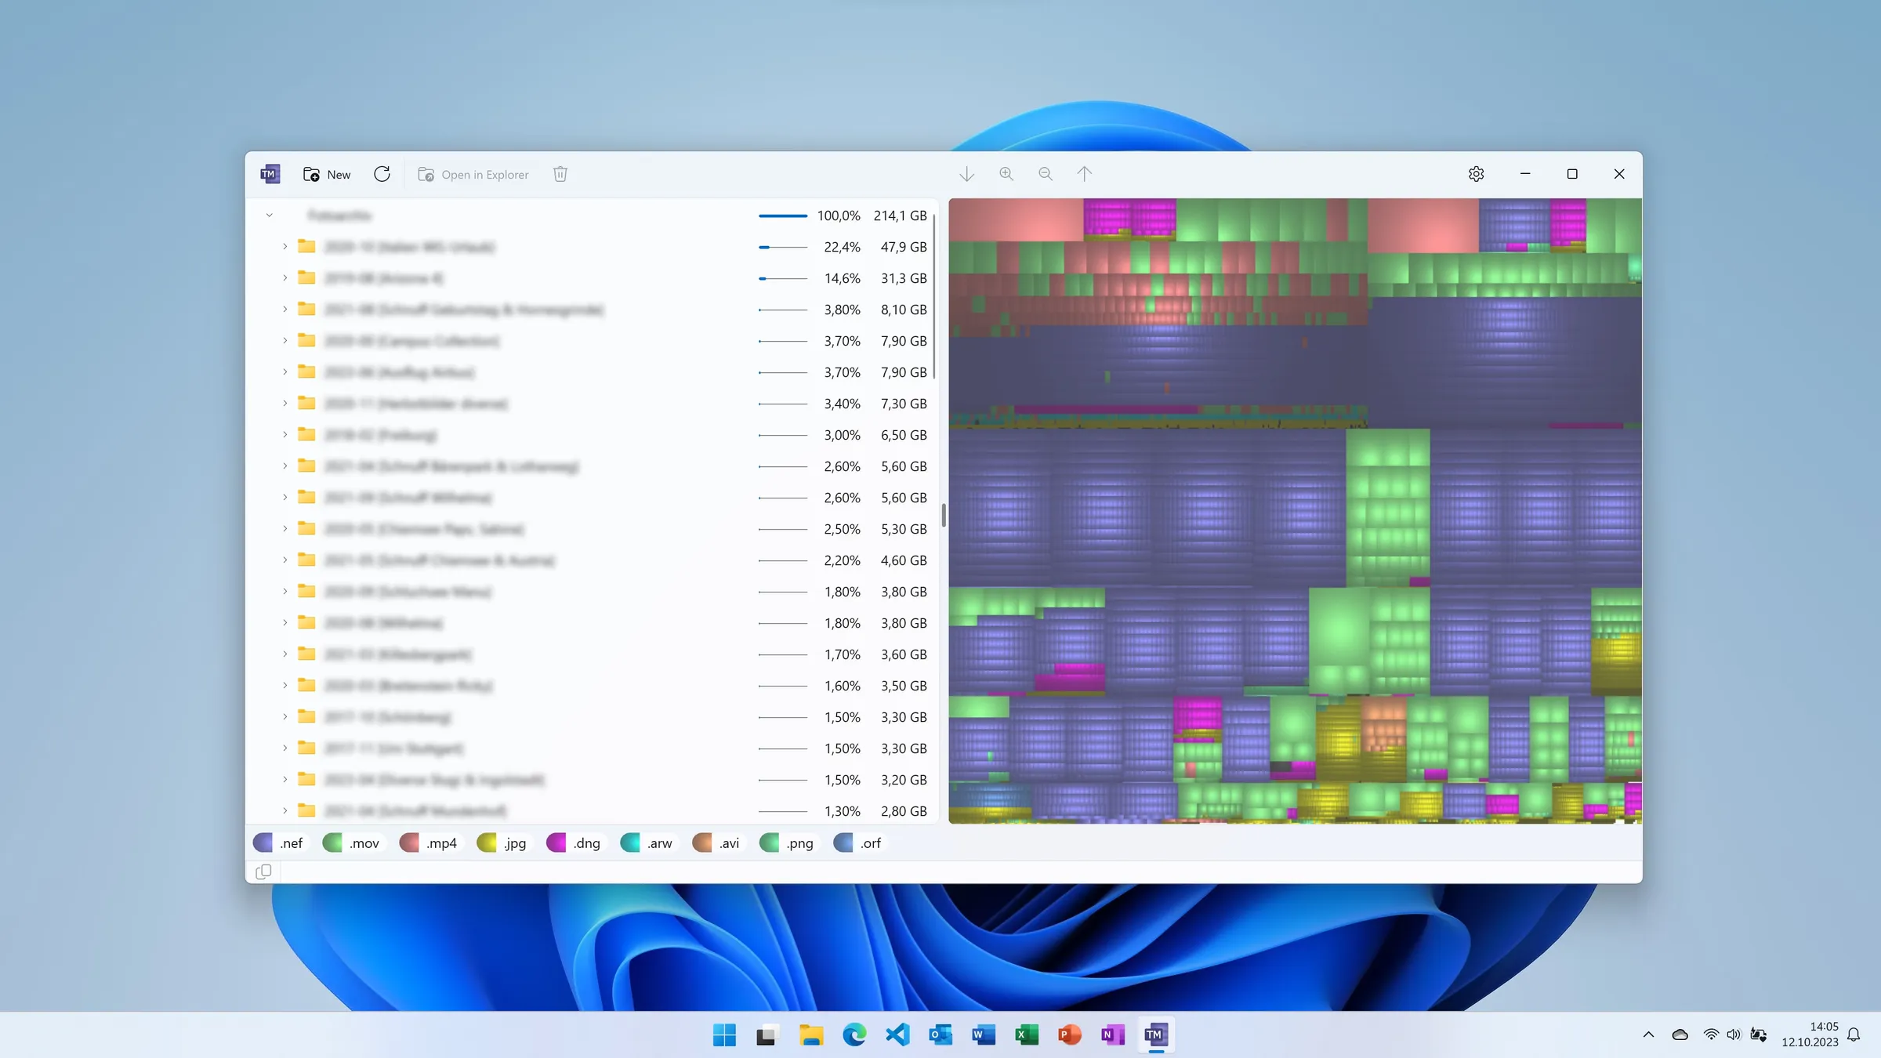
Task: Open Outlook from the taskbar
Action: click(940, 1034)
